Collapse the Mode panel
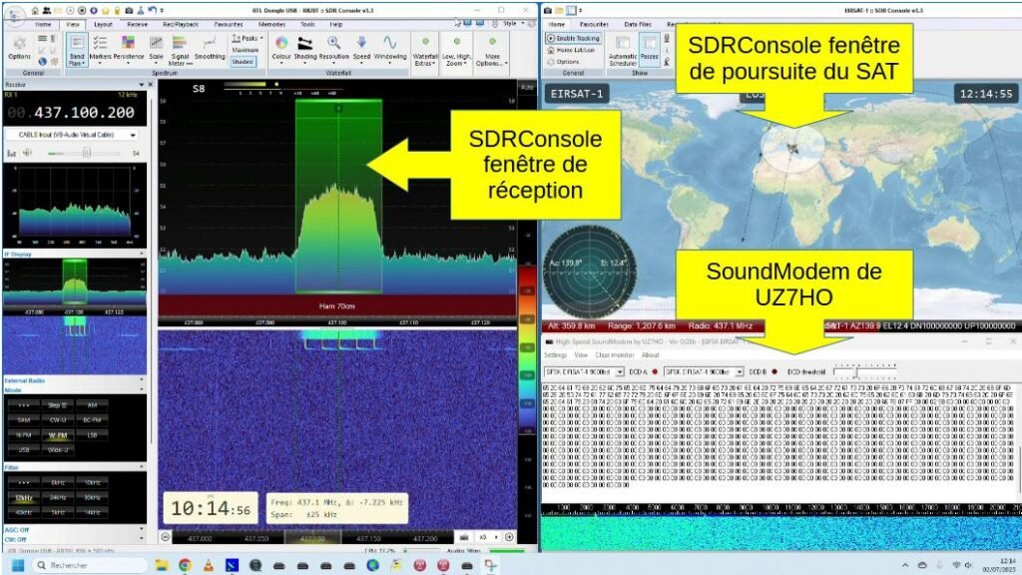Viewport: 1022px width, 575px height. click(x=142, y=390)
